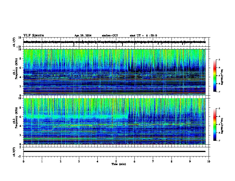Select the ch.1 spectrogram color scale bar

click(215, 76)
